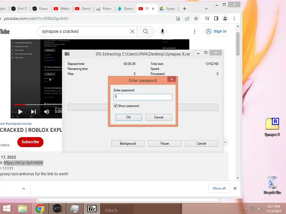Close the active YouTube tab
This screenshot has width=286, height=214.
[153, 9]
